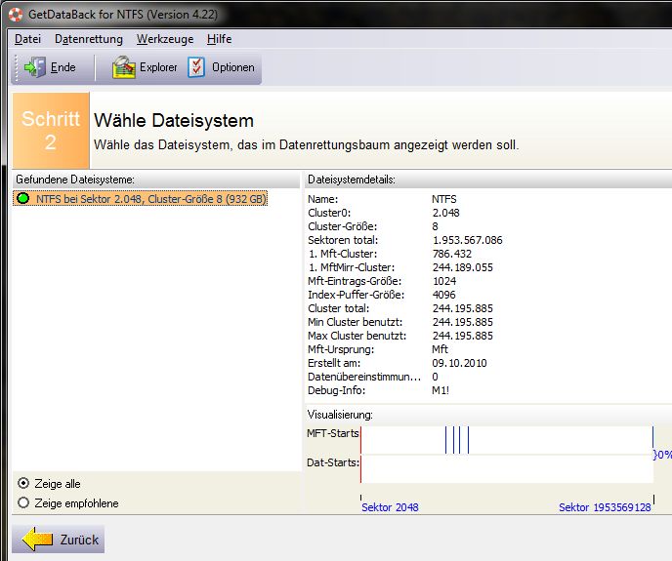The image size is (672, 561).
Task: Click the Sektor 1953569128 axis label
Action: (605, 507)
